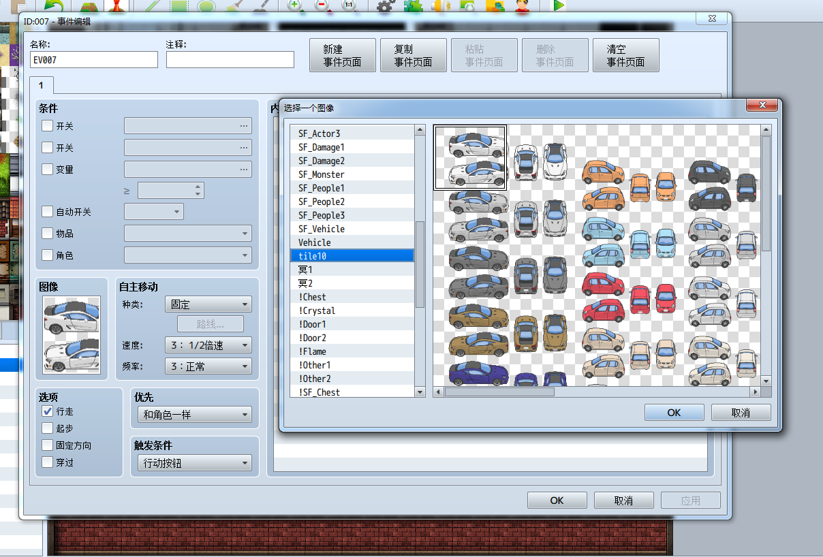This screenshot has width=823, height=557.
Task: Open the 优先 dropdown showing 和角色一样
Action: pyautogui.click(x=194, y=414)
